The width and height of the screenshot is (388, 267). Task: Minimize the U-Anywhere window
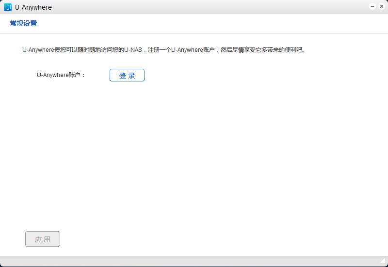(x=372, y=6)
